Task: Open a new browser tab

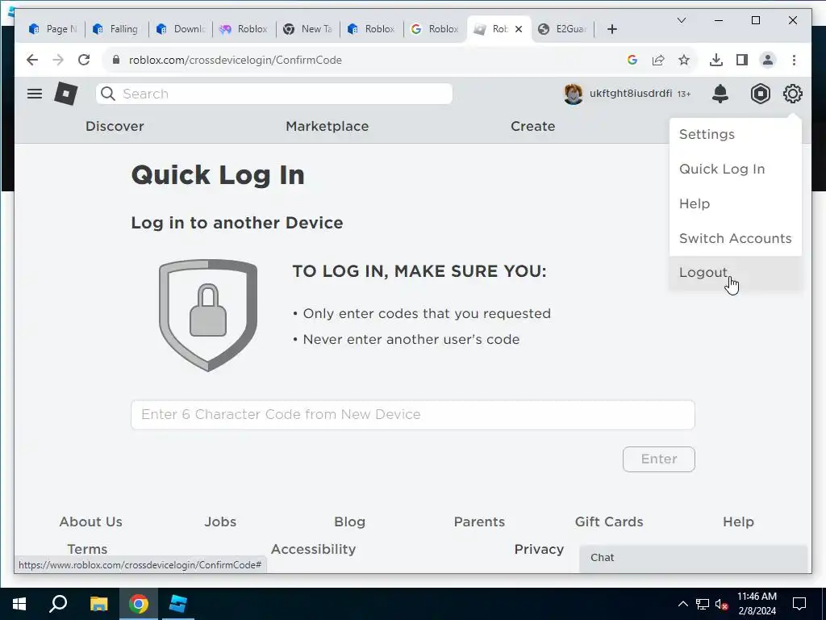Action: pyautogui.click(x=611, y=29)
